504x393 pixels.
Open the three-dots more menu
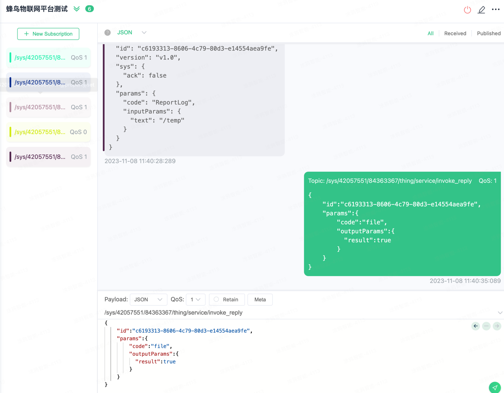[x=495, y=10]
